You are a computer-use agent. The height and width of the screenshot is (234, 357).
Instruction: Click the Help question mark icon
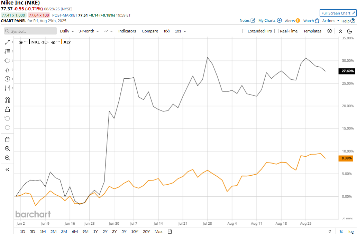353,21
